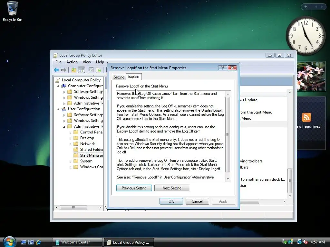Select the Shared Folders folder icon in tree
The width and height of the screenshot is (330, 247).
(76, 149)
